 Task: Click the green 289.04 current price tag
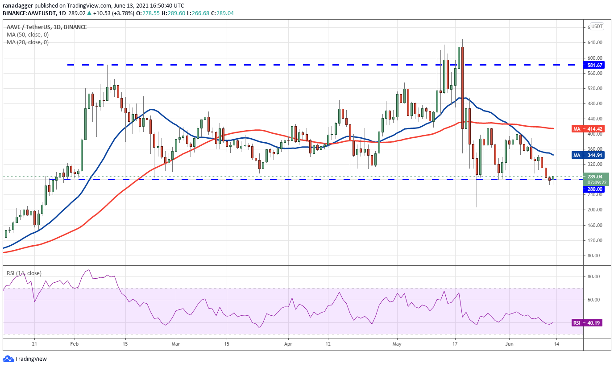pos(596,179)
